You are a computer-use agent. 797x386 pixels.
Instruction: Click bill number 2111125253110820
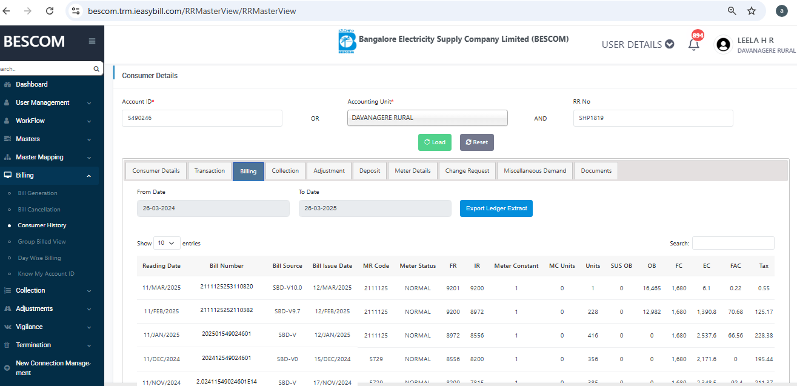pyautogui.click(x=227, y=287)
